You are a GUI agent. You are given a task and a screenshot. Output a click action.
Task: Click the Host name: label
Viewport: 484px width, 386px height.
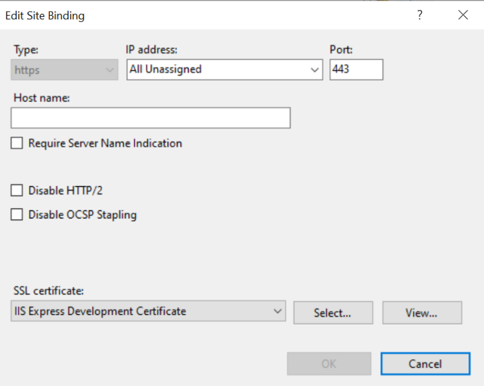tap(41, 98)
